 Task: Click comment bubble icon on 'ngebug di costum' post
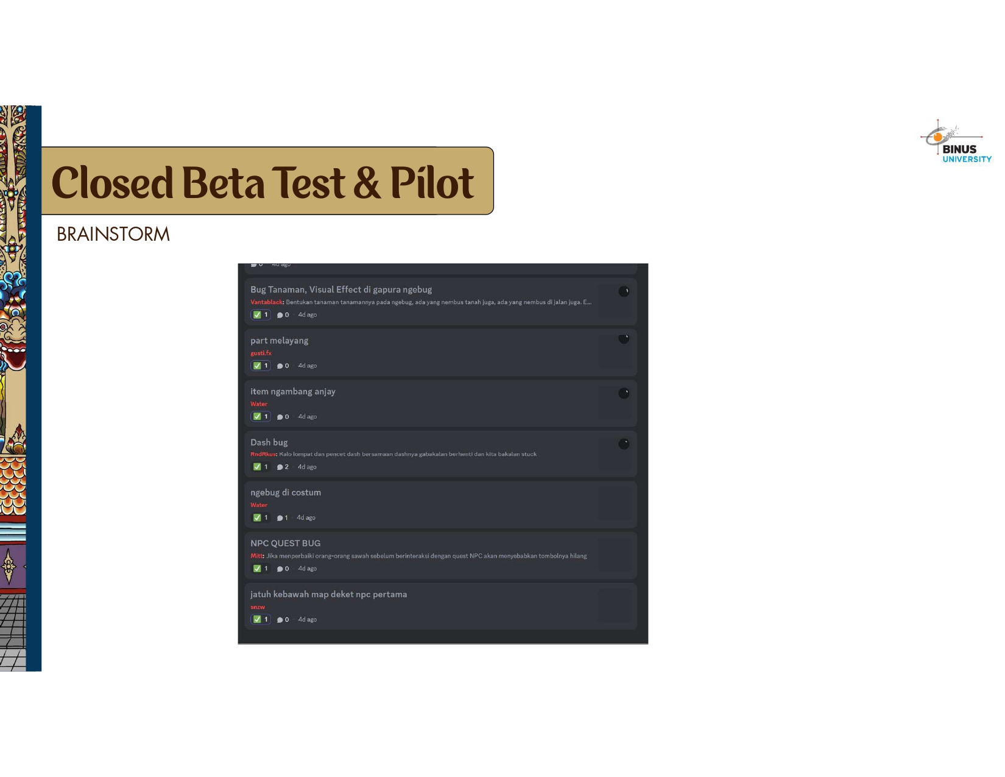(280, 518)
